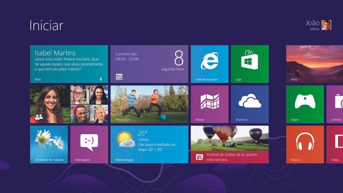
Task: Open the Câmara camera tile
Action: tap(335, 104)
